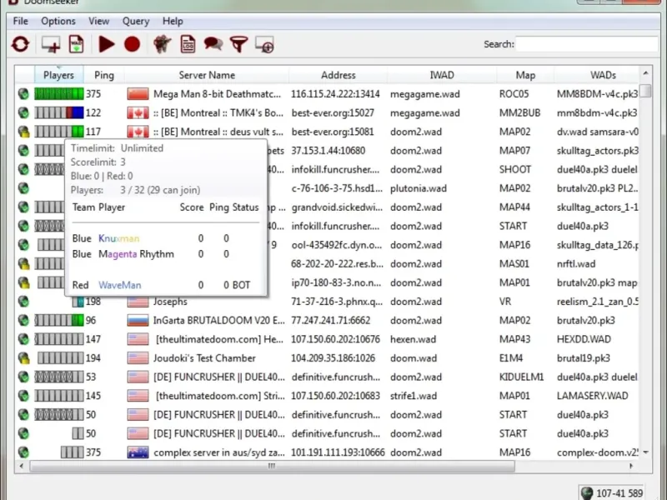Viewport: 667px width, 500px height.
Task: Open the server filter funnel icon
Action: click(238, 44)
